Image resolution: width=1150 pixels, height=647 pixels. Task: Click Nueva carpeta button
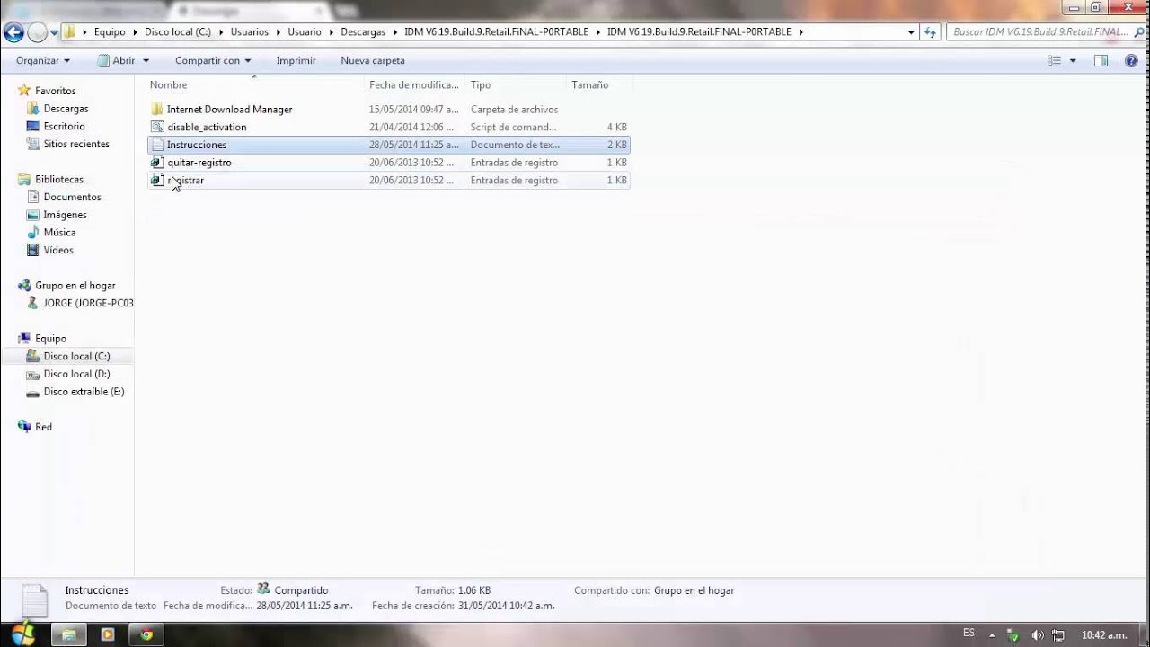point(373,60)
